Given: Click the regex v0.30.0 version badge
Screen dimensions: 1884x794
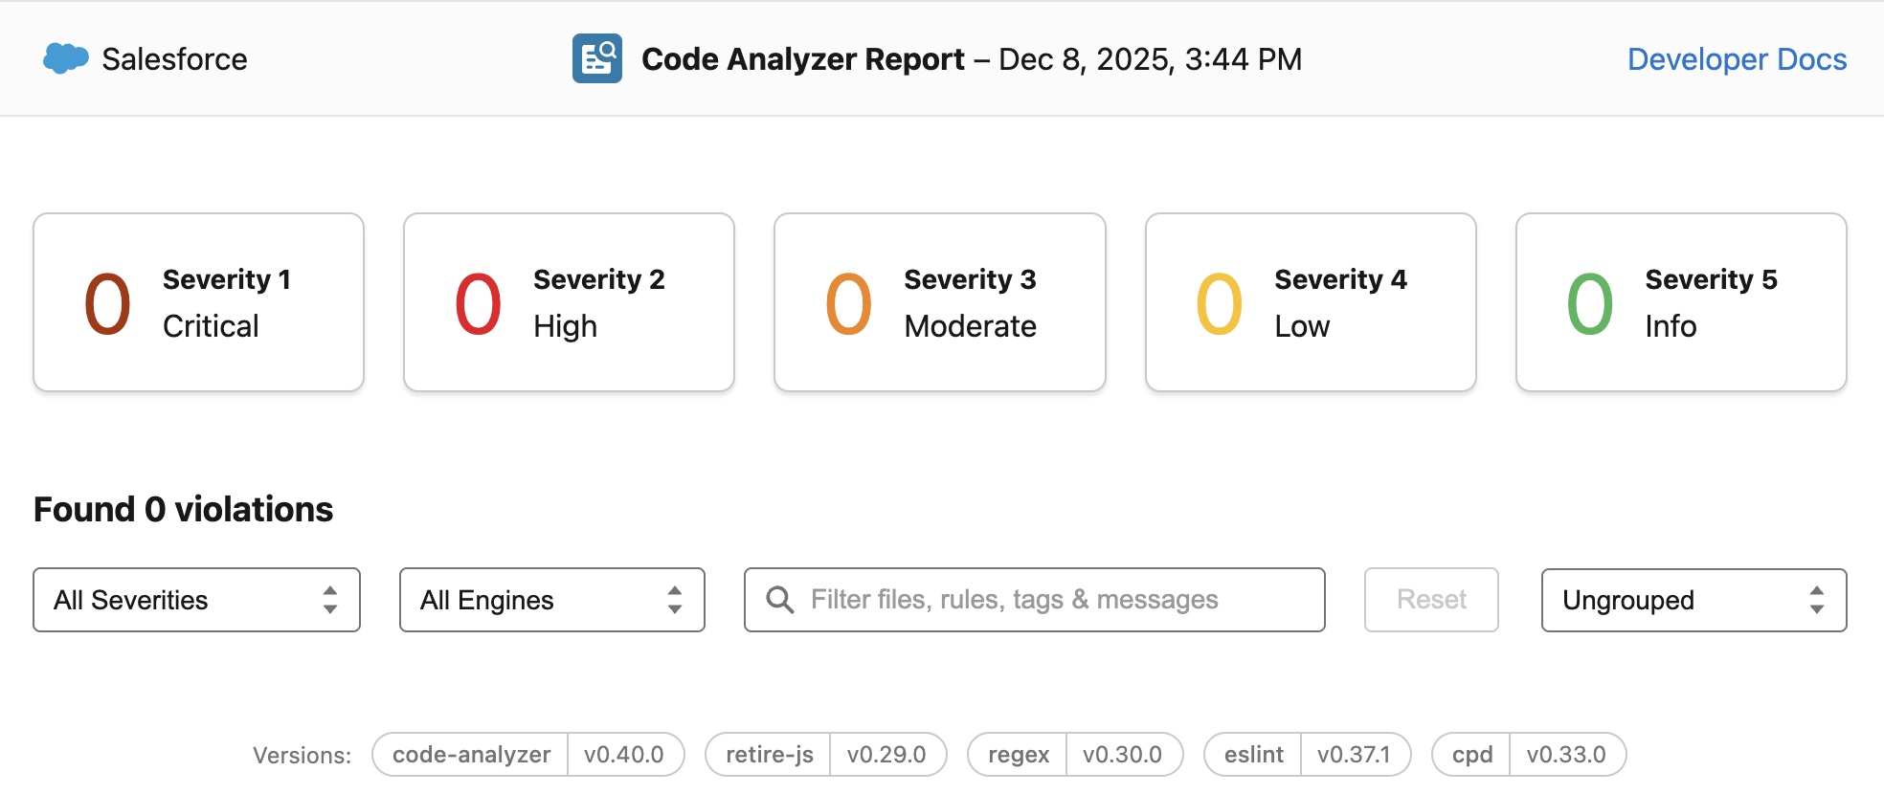Looking at the screenshot, I should pos(1075,754).
